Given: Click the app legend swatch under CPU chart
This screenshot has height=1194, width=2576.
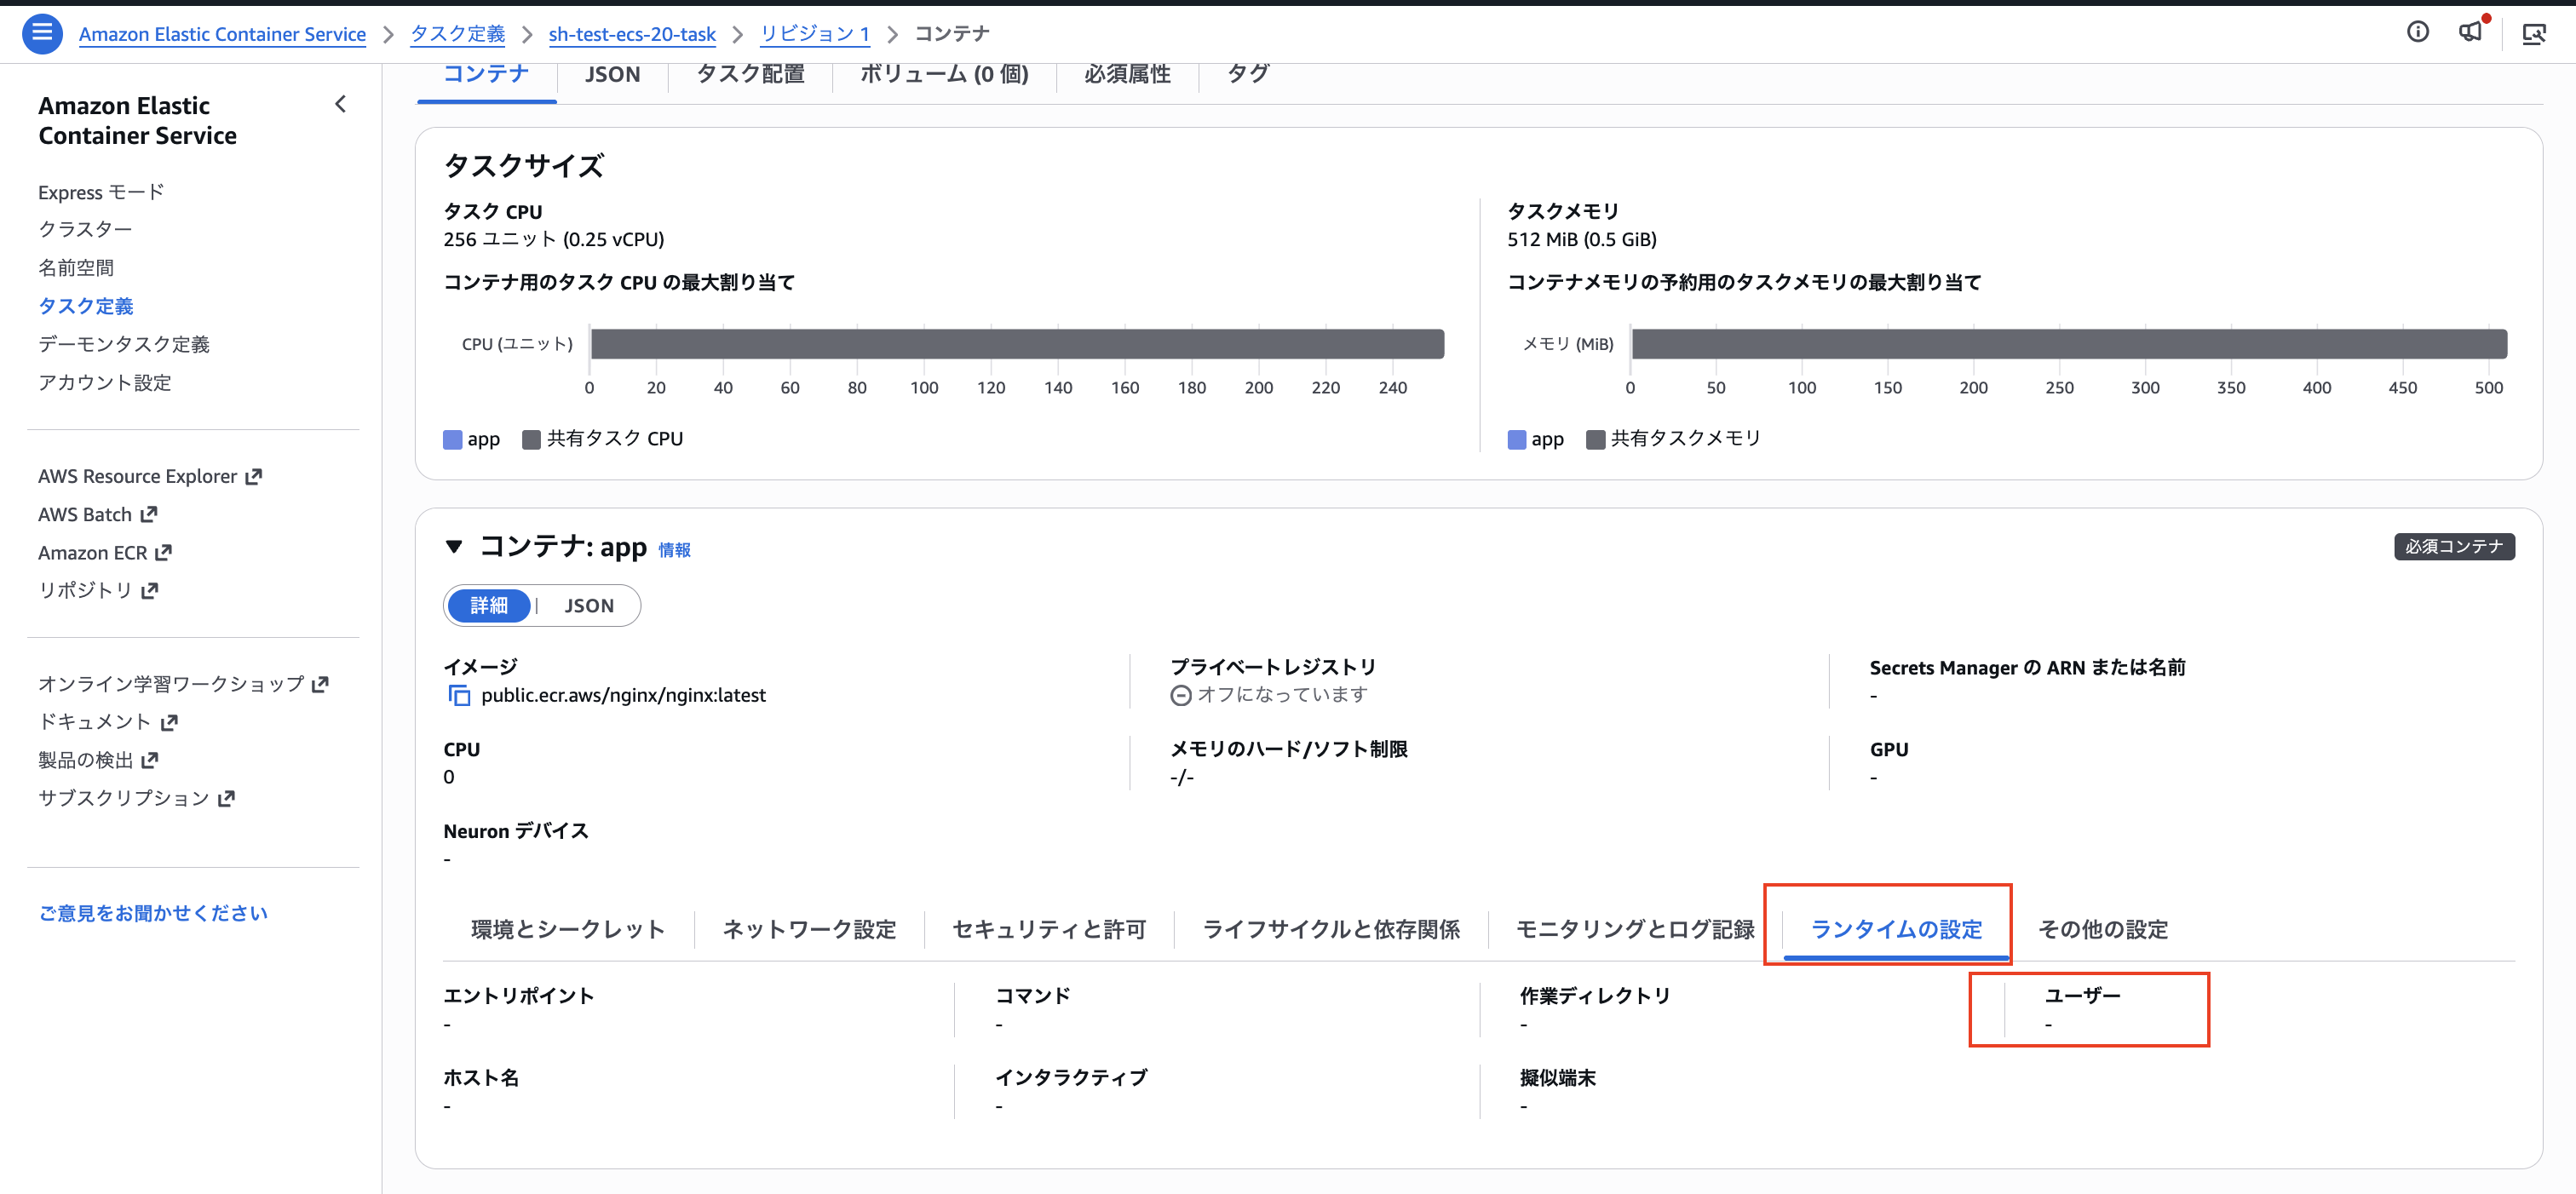Looking at the screenshot, I should (x=453, y=440).
